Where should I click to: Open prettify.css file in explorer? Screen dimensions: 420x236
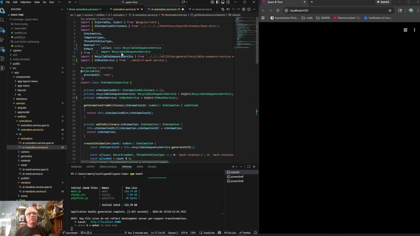[20, 33]
